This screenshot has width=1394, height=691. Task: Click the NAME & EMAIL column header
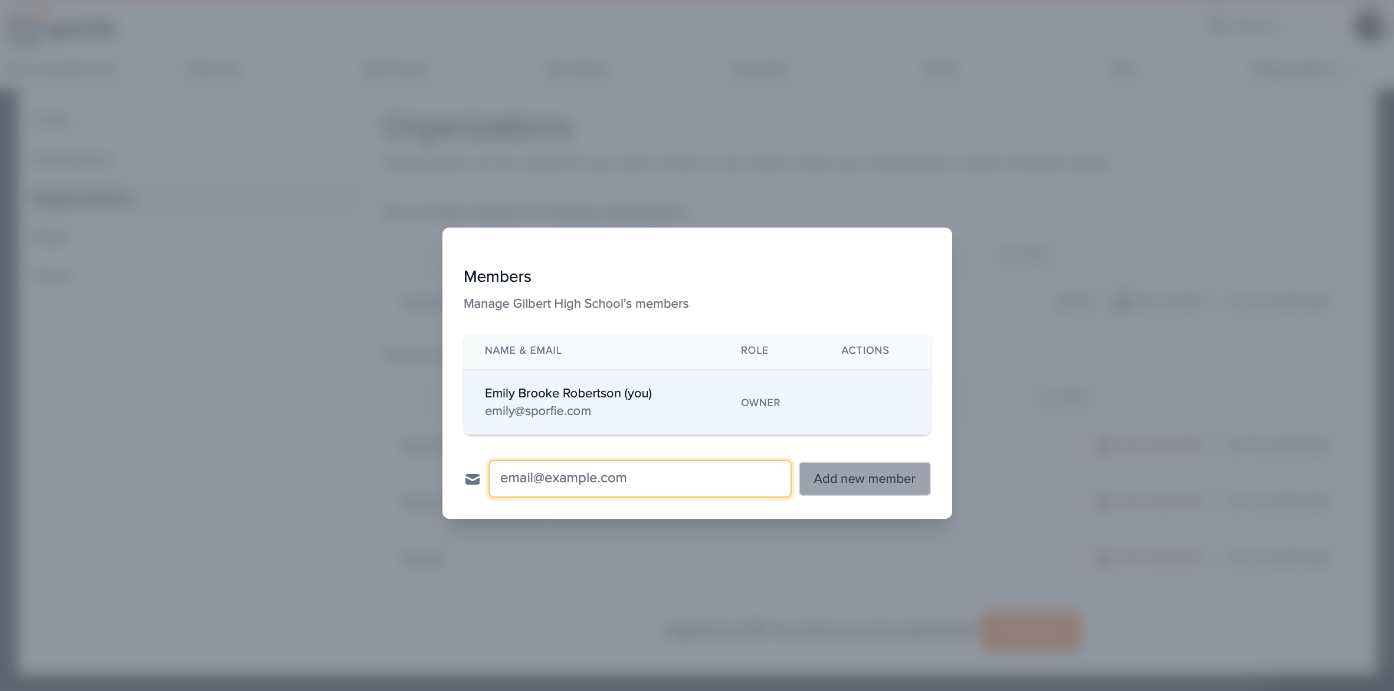(523, 350)
